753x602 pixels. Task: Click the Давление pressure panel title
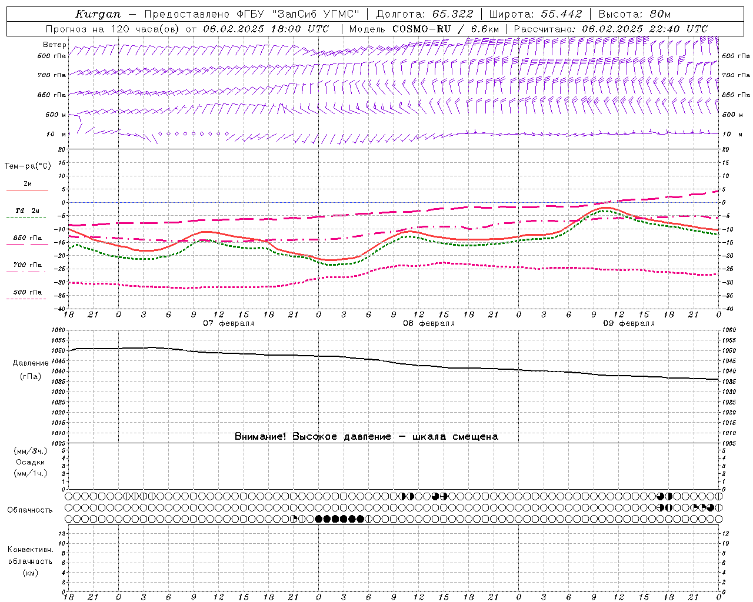pos(31,363)
